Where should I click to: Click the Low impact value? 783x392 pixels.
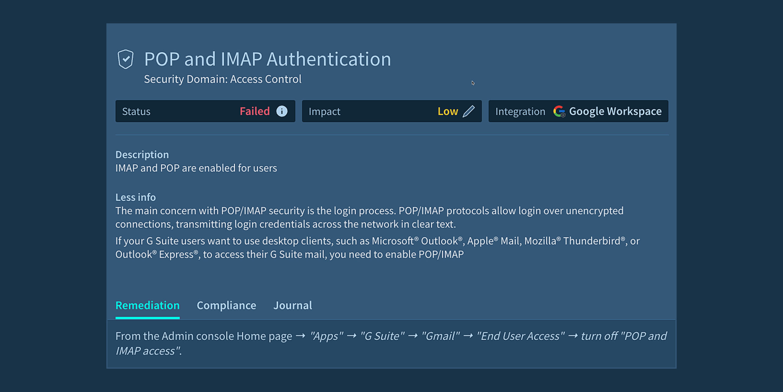pyautogui.click(x=447, y=111)
